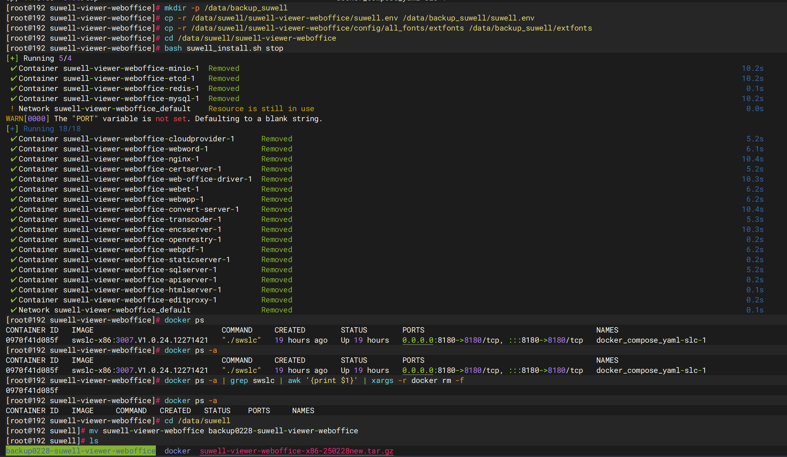Click the docker_compose_yaml-slc-1 name in docker ps -a

click(651, 370)
